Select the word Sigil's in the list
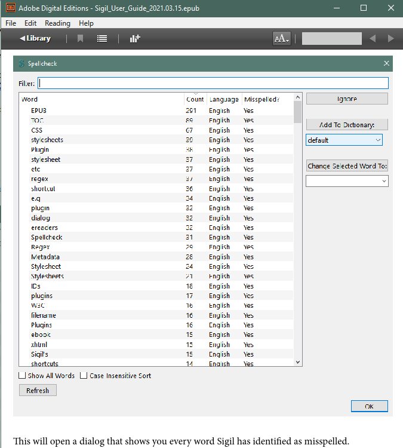Image resolution: width=403 pixels, height=448 pixels. tap(39, 354)
